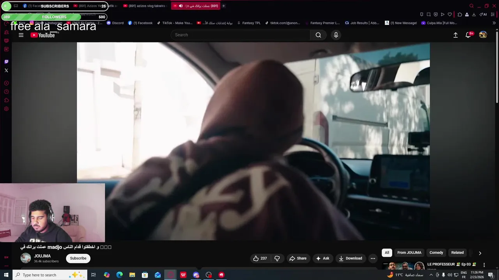
Task: Open browser tab search magnifier
Action: point(471,6)
